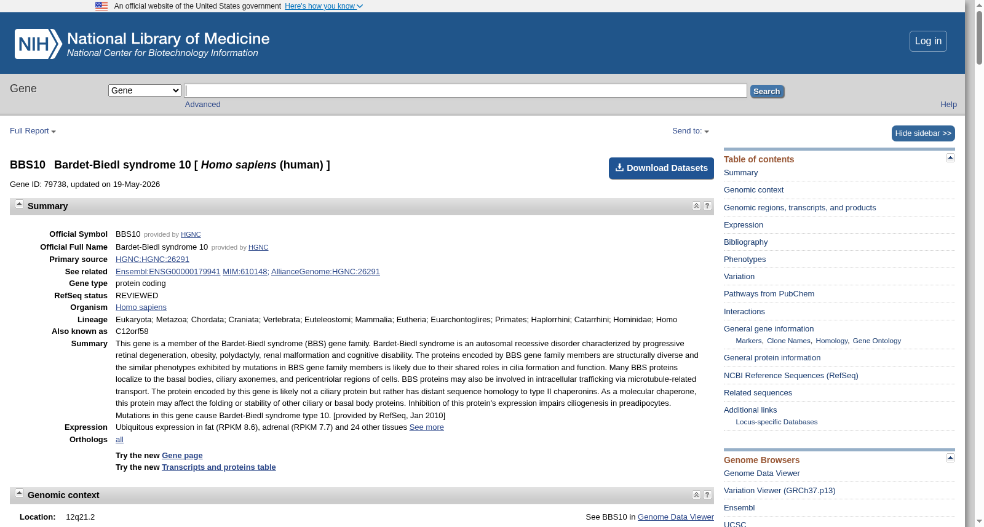Go to Genomic regions, transcripts, and products

click(x=799, y=208)
